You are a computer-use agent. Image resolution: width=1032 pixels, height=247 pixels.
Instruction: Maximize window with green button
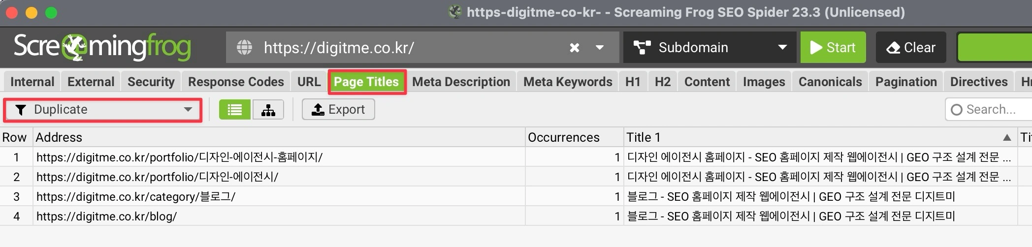(x=51, y=12)
